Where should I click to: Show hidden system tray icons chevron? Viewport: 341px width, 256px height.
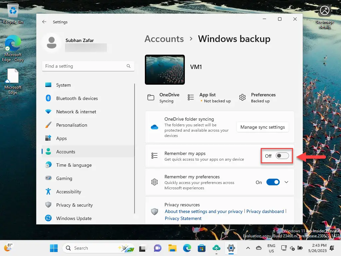coord(248,248)
